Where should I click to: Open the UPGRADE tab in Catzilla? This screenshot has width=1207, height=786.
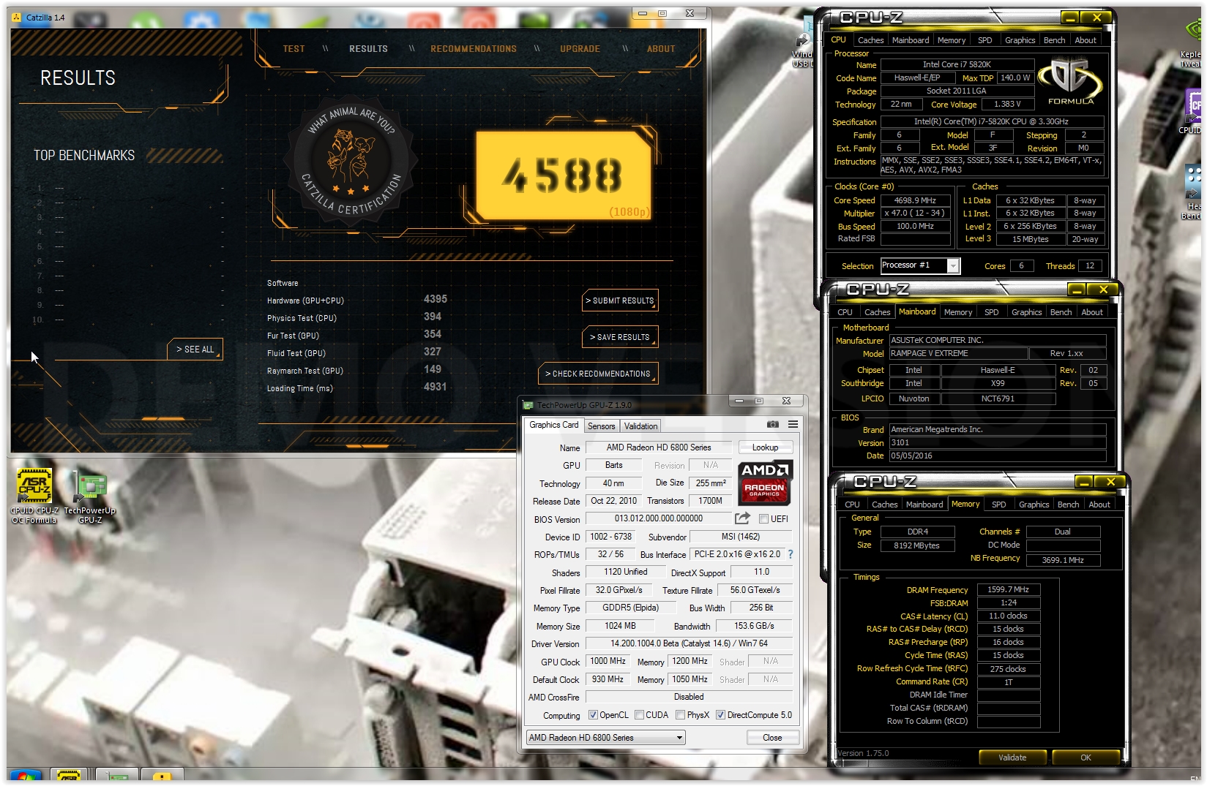(580, 49)
